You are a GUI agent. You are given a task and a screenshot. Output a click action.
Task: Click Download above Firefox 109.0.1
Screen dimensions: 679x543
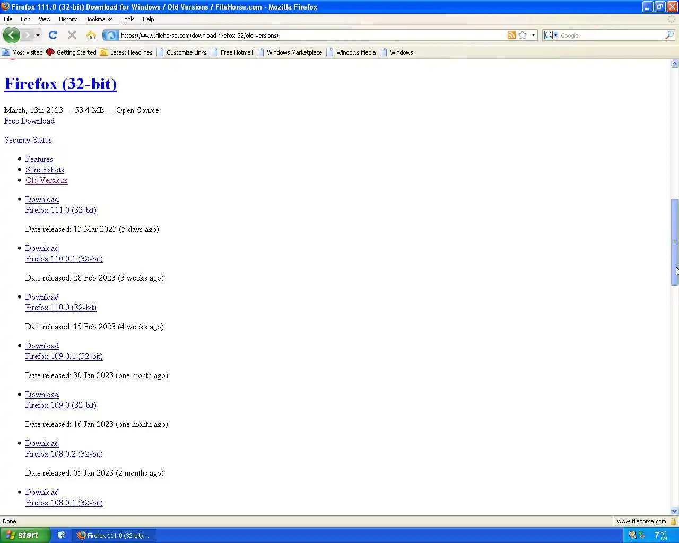(x=42, y=346)
